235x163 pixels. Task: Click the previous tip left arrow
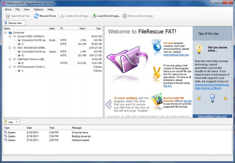[x=199, y=98]
